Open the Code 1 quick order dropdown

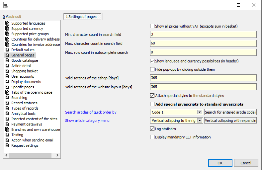[x=200, y=112]
